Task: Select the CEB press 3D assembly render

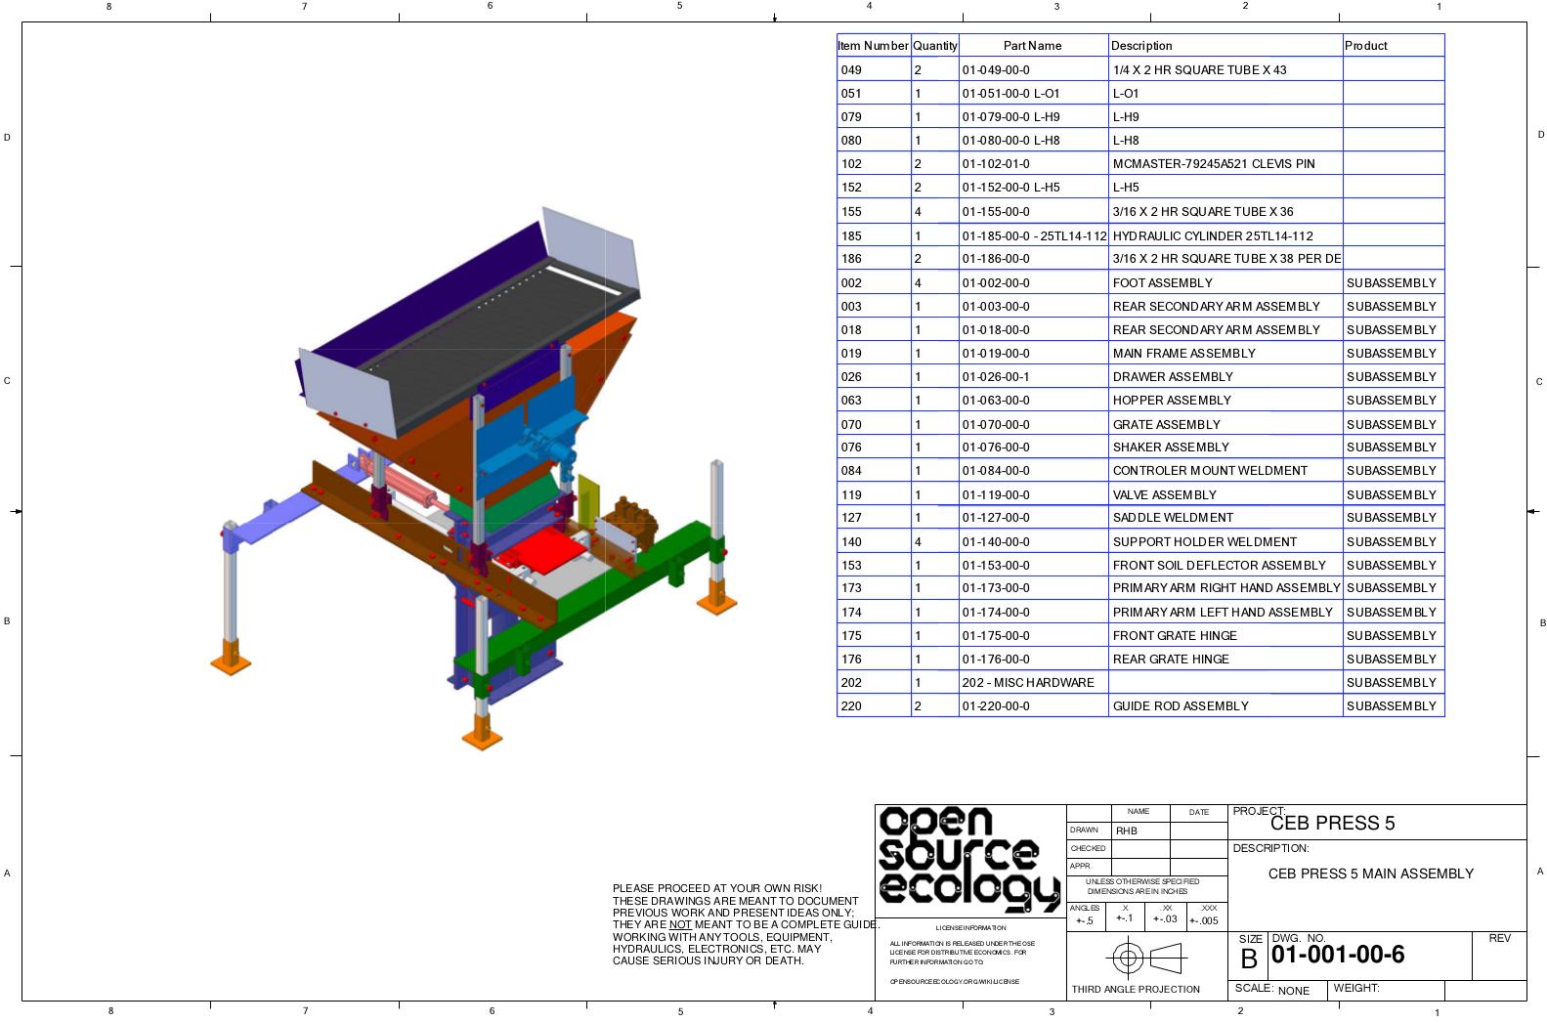Action: click(475, 478)
